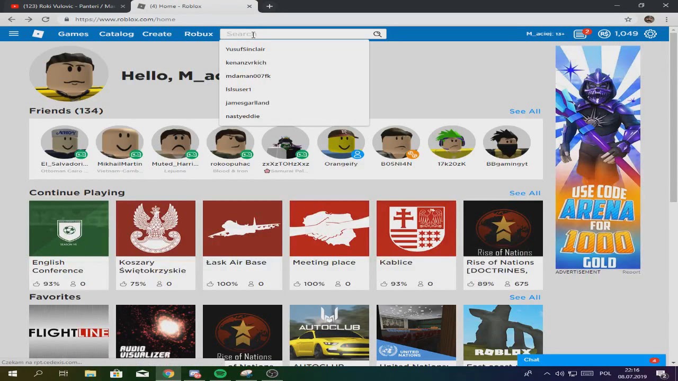
Task: See All Continue Playing games
Action: pos(525,193)
